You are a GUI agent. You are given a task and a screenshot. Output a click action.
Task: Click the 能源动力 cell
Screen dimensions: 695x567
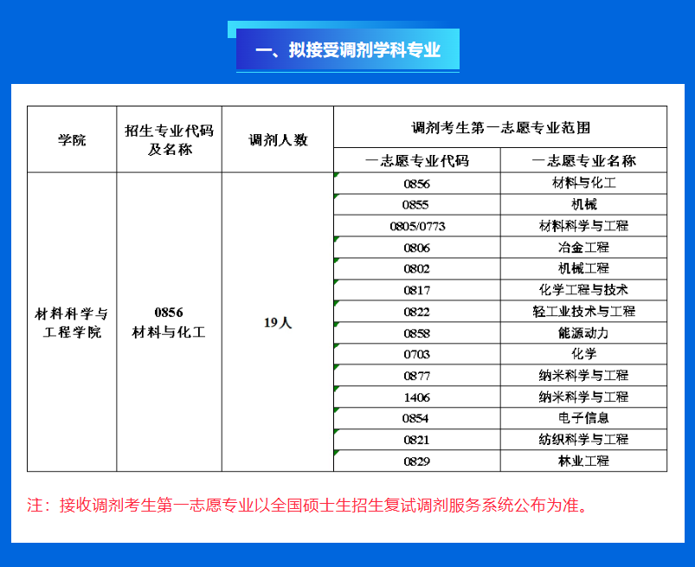click(583, 333)
